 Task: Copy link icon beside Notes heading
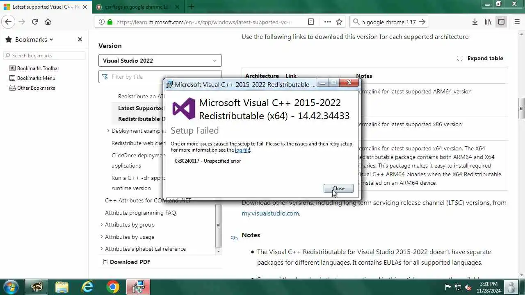234,238
